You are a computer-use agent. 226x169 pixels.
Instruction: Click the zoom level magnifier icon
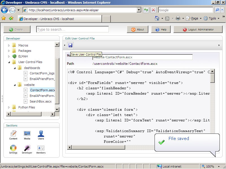point(203,166)
